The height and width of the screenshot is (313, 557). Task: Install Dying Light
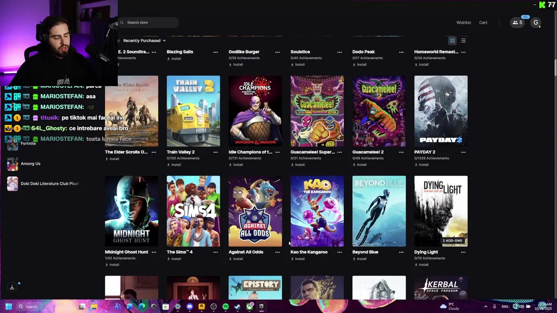tap(421, 265)
